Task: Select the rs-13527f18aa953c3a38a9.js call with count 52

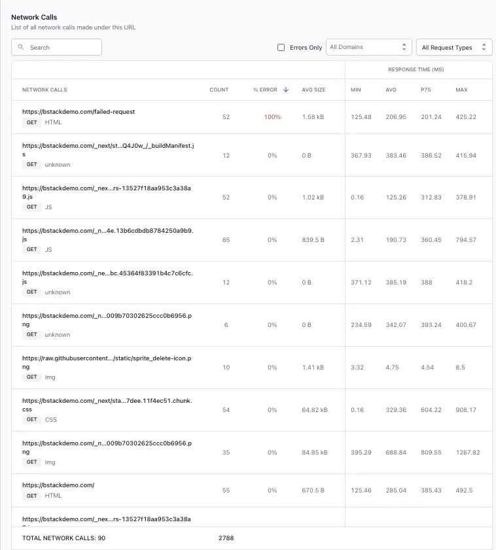Action: (x=252, y=198)
